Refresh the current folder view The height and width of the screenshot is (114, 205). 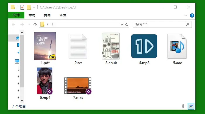[127, 24]
